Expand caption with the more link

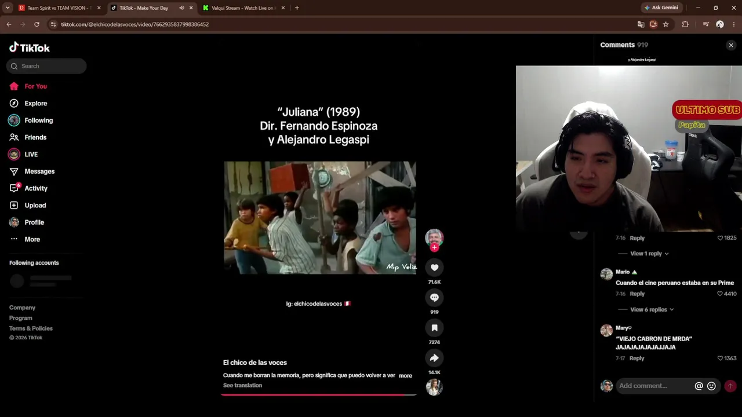coord(405,376)
